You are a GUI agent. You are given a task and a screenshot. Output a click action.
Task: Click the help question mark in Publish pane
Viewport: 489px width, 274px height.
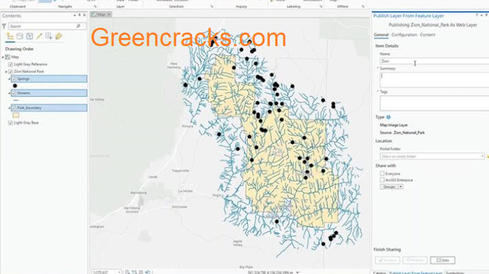pos(477,16)
